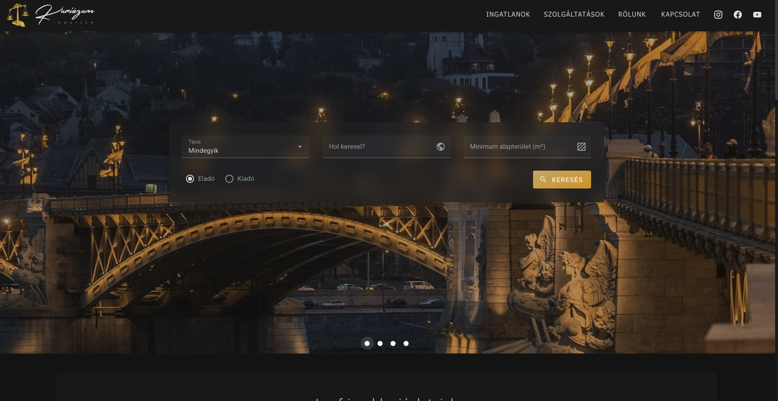Click the magnifier icon on Keresés button
This screenshot has width=778, height=401.
(543, 179)
